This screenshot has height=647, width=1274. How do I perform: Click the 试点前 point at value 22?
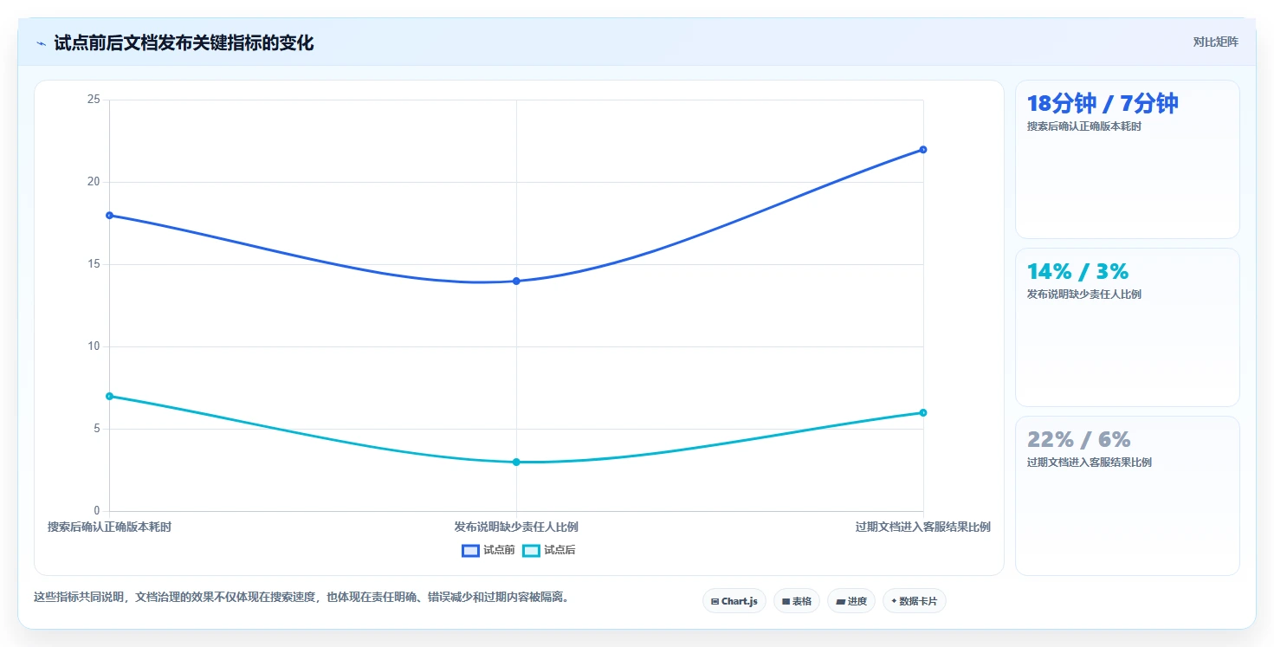point(923,150)
